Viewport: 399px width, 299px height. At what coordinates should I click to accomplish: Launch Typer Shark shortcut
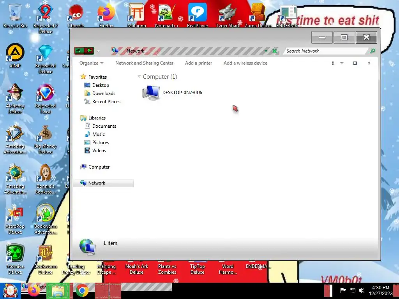228,15
